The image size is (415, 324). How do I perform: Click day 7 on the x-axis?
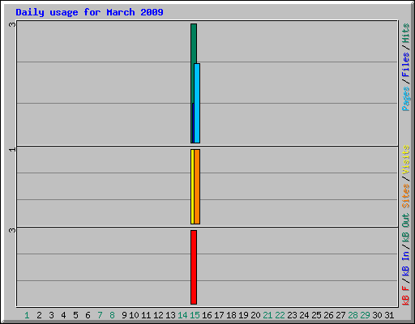tap(100, 315)
